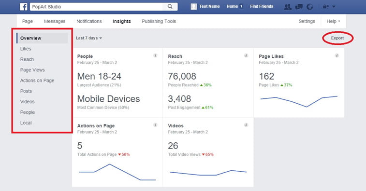Image resolution: width=366 pixels, height=191 pixels.
Task: Click the Facebook logo icon
Action: click(x=24, y=7)
